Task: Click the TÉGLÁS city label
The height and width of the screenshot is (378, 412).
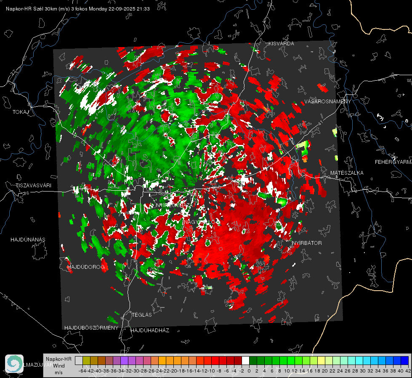Action: click(x=142, y=315)
